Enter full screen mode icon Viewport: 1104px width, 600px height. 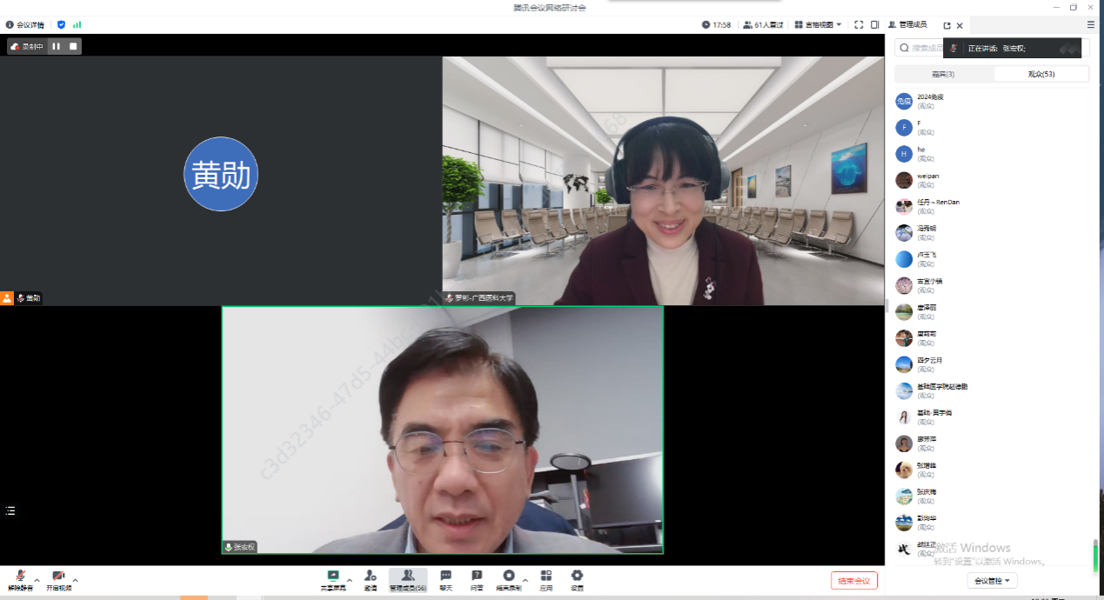859,25
